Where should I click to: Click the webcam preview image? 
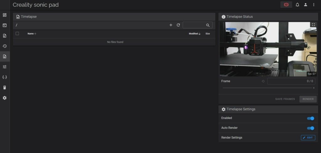pos(268,49)
